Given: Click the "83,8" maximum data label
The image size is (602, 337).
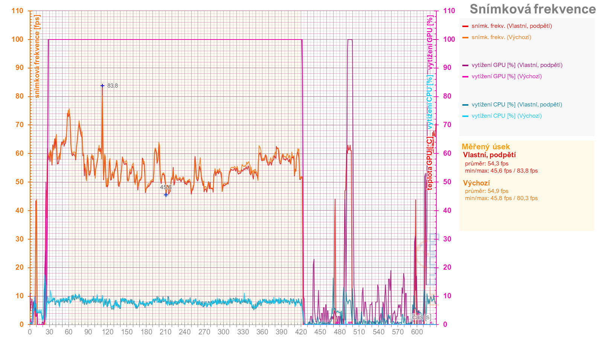Looking at the screenshot, I should [x=113, y=86].
